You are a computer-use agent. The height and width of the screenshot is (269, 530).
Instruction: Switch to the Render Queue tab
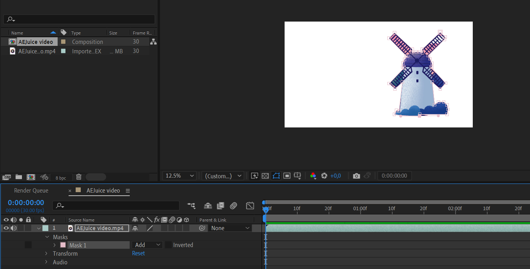(31, 191)
